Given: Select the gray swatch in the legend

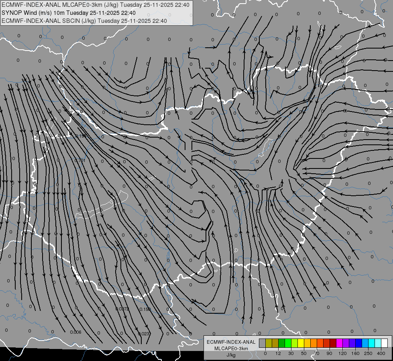Looking at the screenshot, I should (x=263, y=343).
